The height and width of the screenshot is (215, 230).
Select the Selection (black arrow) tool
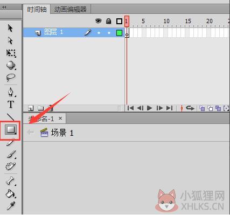coord(10,28)
